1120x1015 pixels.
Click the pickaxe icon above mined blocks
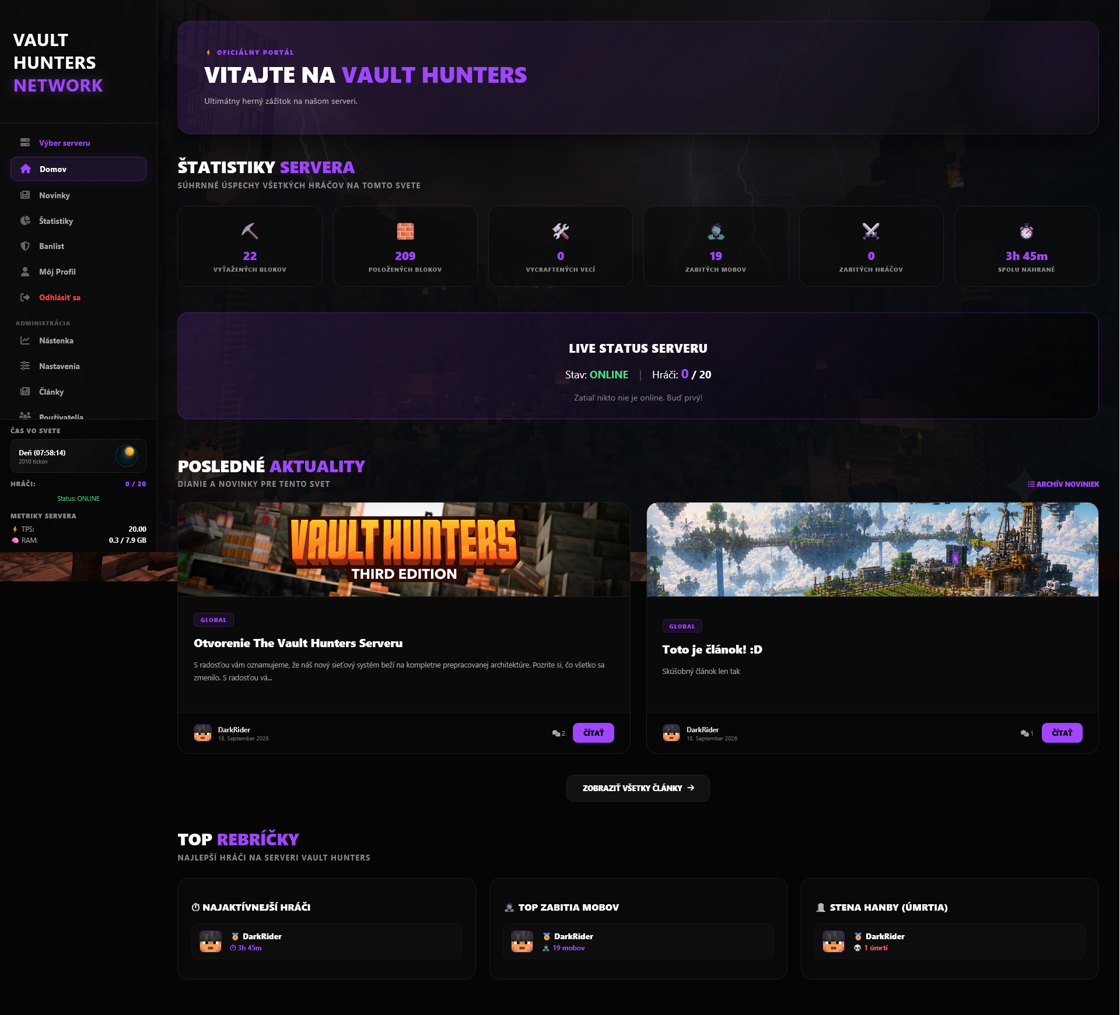[250, 231]
